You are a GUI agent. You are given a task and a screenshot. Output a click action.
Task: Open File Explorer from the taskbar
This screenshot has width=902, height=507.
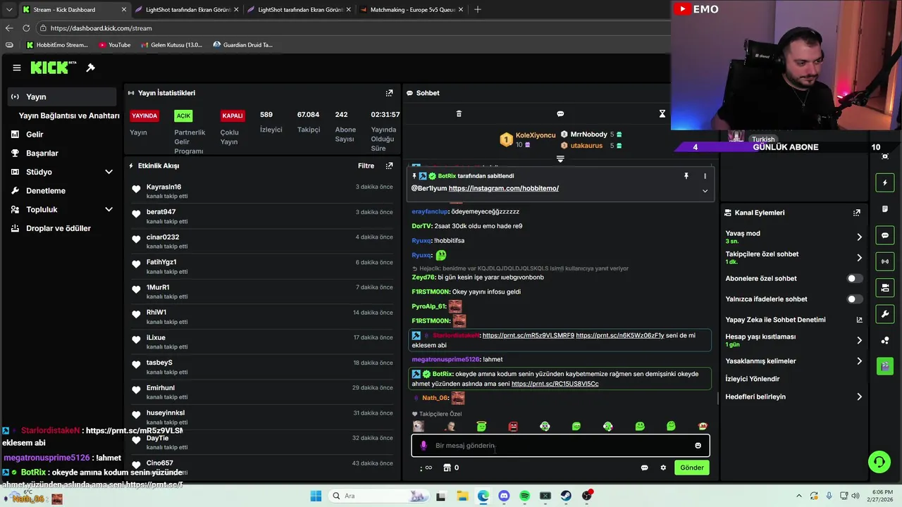[462, 496]
